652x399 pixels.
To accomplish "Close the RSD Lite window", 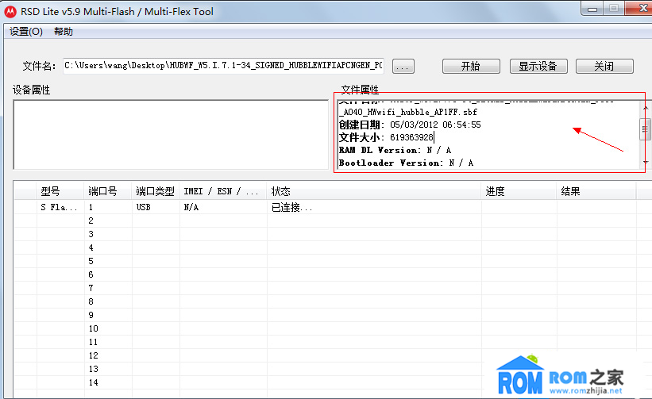I will [640, 8].
